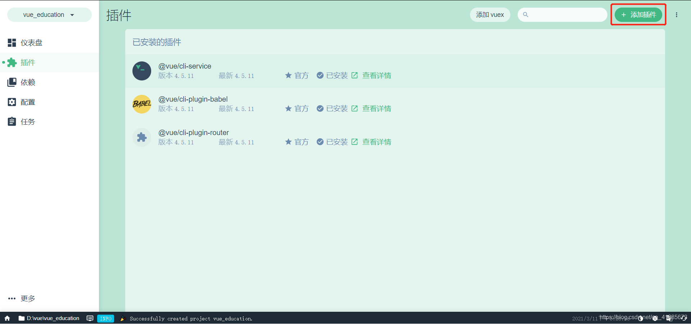The height and width of the screenshot is (324, 691).
Task: Click the @vue/cli-service plugin name
Action: click(185, 66)
